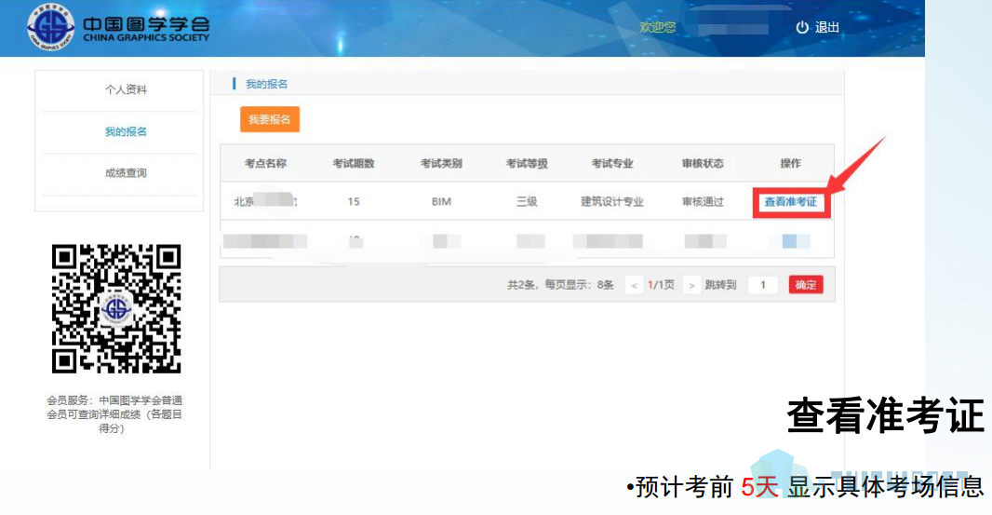Viewport: 992px width, 515px height.
Task: Click the 操作 column header
Action: pyautogui.click(x=791, y=163)
